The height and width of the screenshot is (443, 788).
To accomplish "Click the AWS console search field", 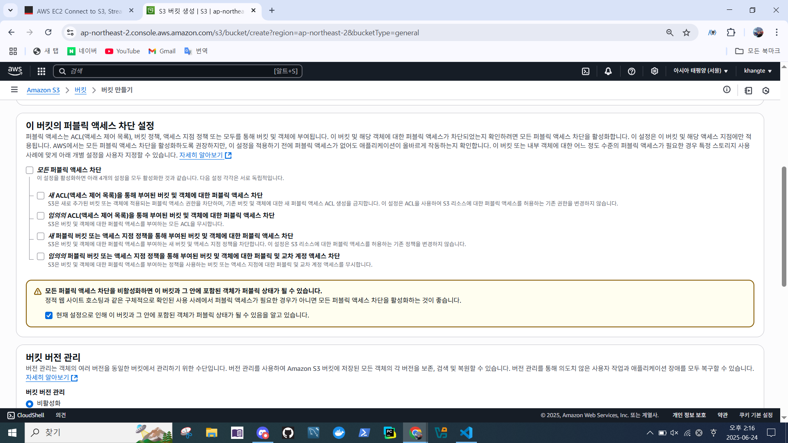I will coord(178,71).
